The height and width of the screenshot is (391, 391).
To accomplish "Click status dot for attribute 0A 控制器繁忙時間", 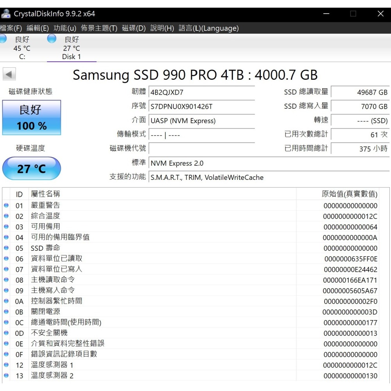I will point(6,301).
